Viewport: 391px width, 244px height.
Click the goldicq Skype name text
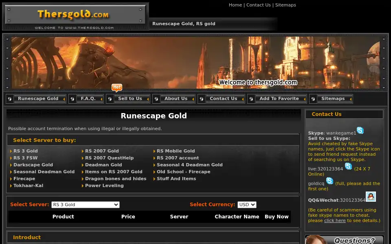tap(316, 183)
